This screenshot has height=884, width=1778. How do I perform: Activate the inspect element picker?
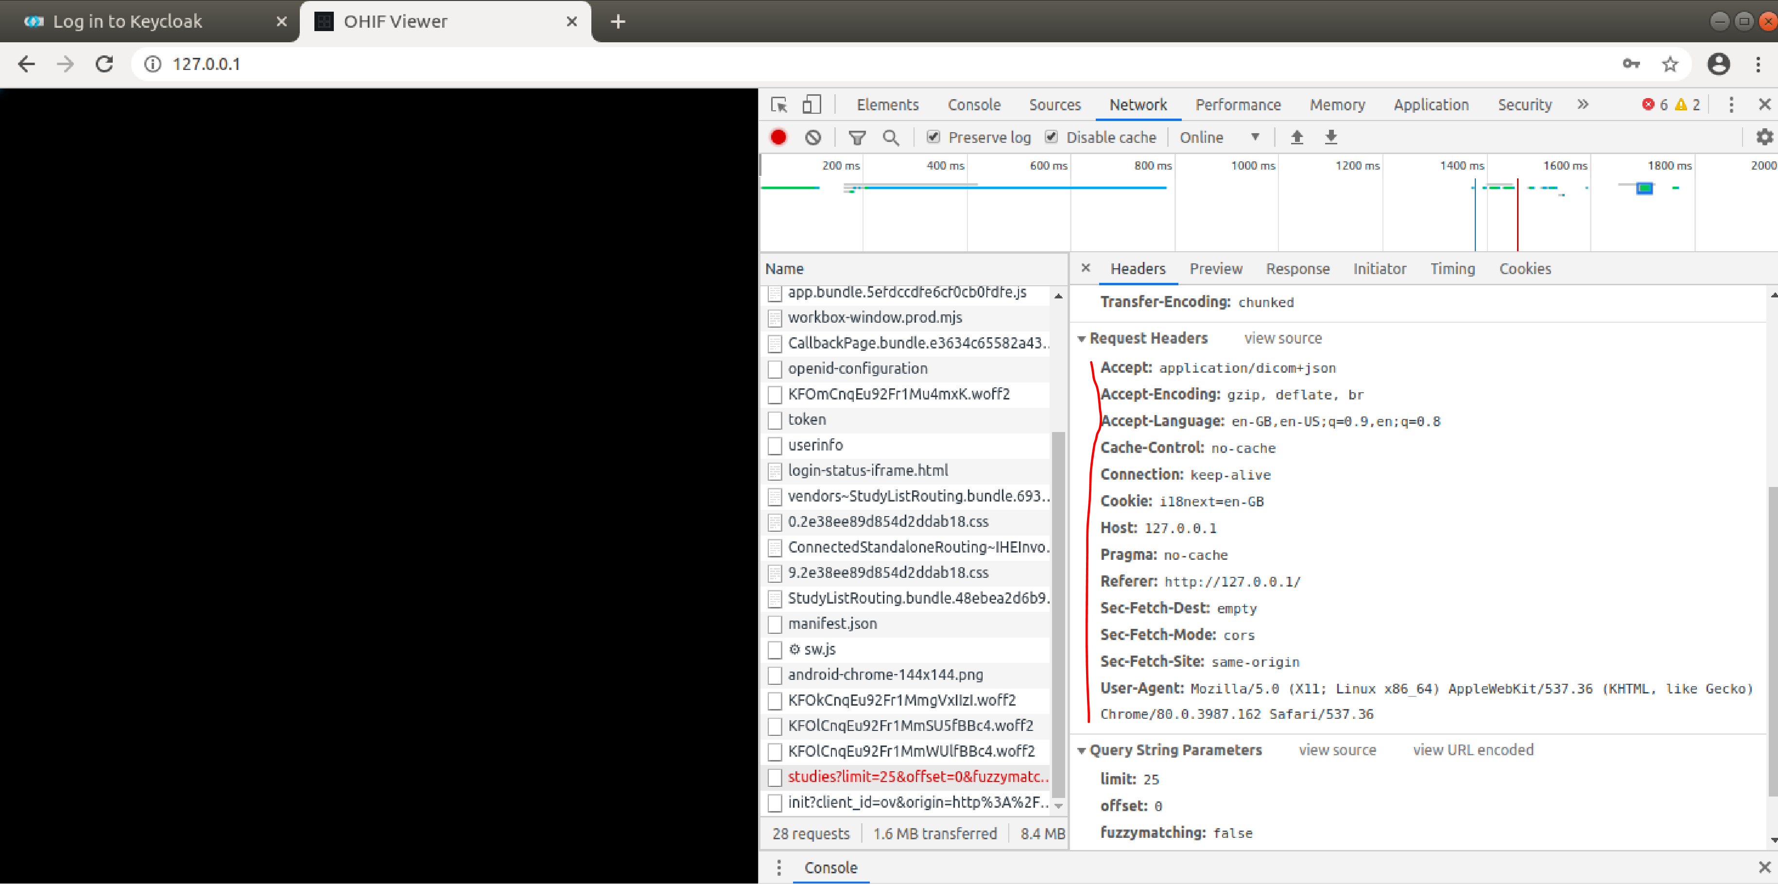(778, 105)
